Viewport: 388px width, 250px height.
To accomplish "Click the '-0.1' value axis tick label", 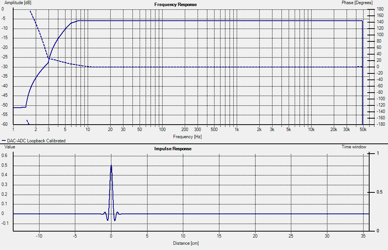I will click(5, 223).
